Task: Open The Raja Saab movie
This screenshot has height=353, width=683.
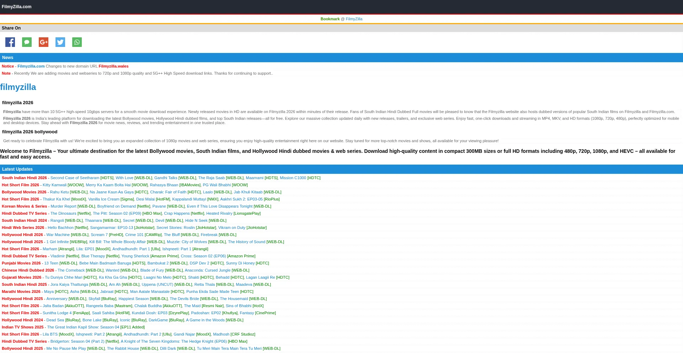Action: 211,178
